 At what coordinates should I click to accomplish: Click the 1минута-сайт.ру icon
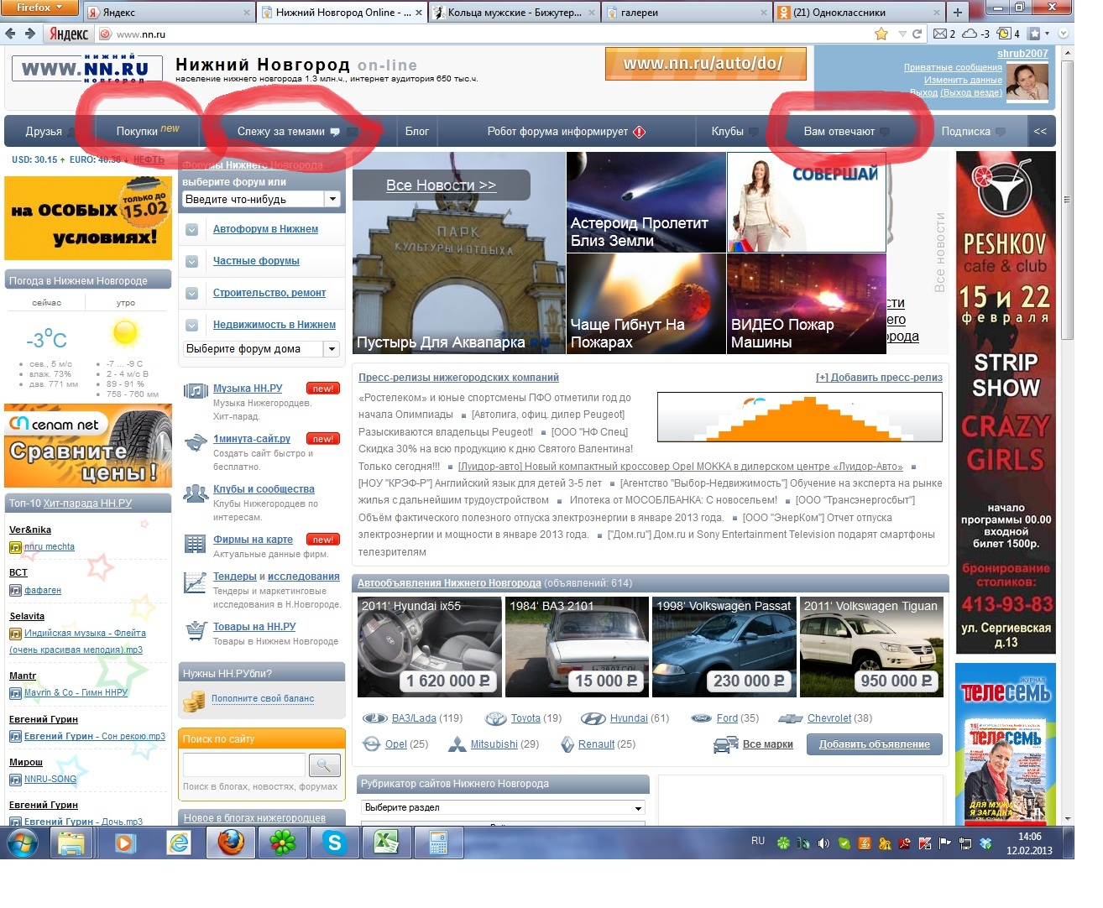coord(196,441)
